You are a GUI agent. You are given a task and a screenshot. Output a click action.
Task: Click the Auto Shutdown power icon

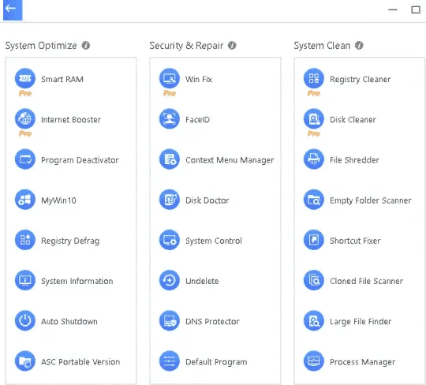pyautogui.click(x=25, y=321)
